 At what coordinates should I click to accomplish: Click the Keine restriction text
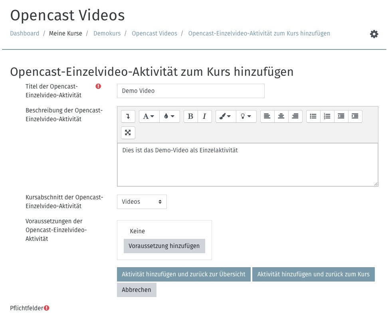click(137, 231)
